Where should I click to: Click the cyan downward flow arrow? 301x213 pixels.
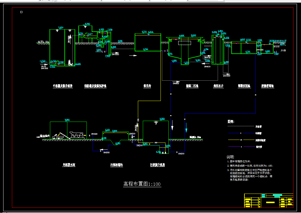(x=186, y=128)
